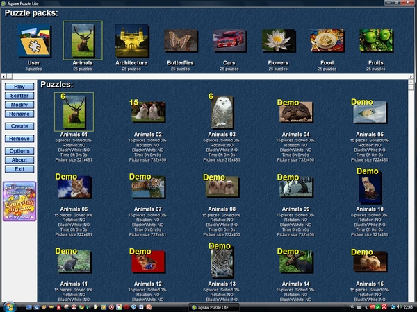Select the Animals 03 owl puzzle
The image size is (417, 312).
point(222,112)
